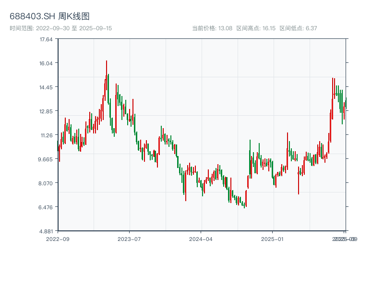This screenshot has width=384, height=288.
Task: Click the 时间范围 2022-09-30 至 2025-09-15 text
Action: click(61, 28)
